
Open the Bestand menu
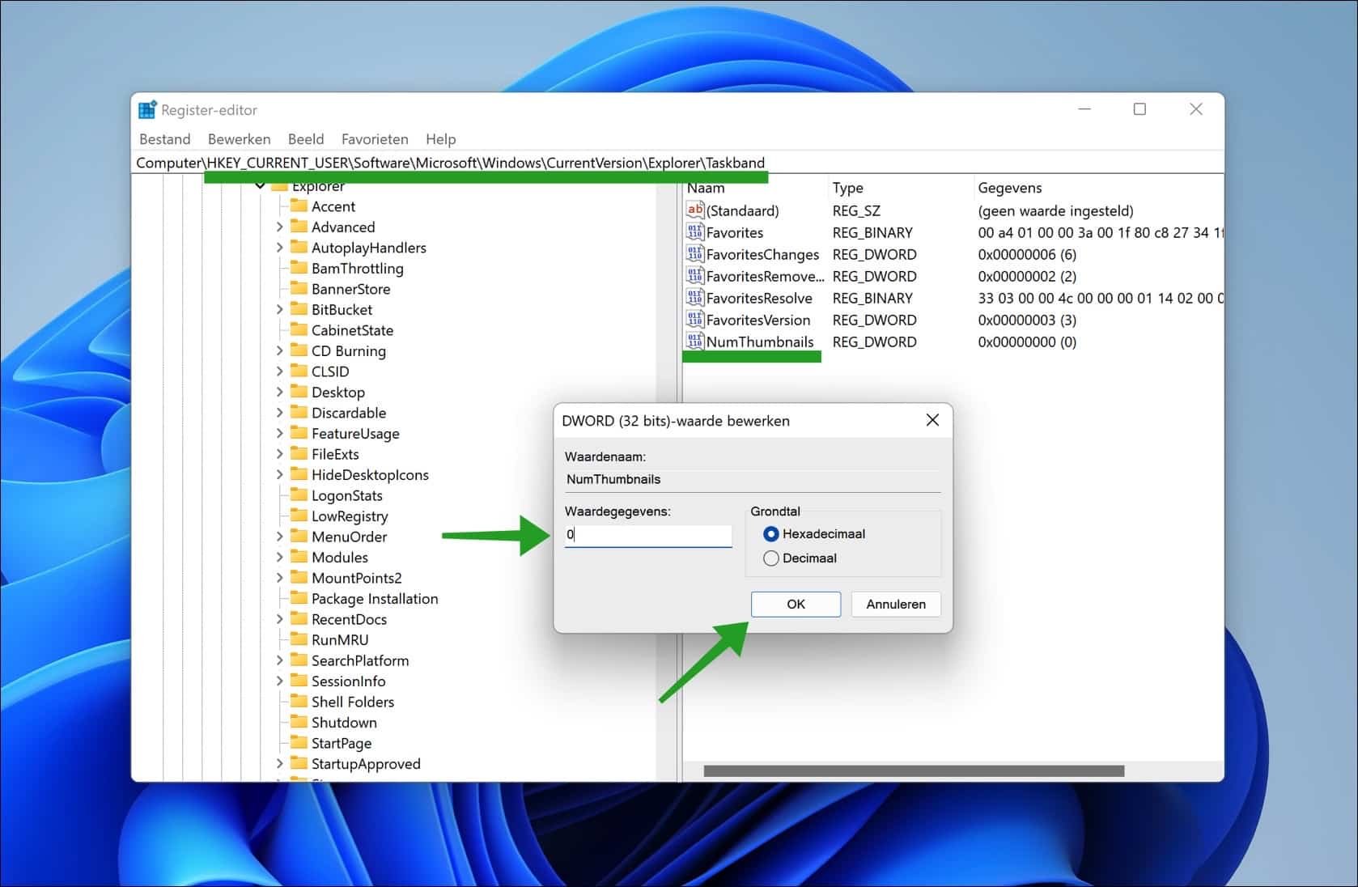pyautogui.click(x=164, y=139)
